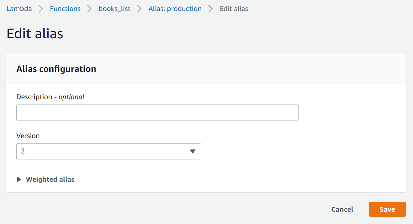Click the Edit alias page title
Screen dimensions: 413x224
pyautogui.click(x=34, y=33)
